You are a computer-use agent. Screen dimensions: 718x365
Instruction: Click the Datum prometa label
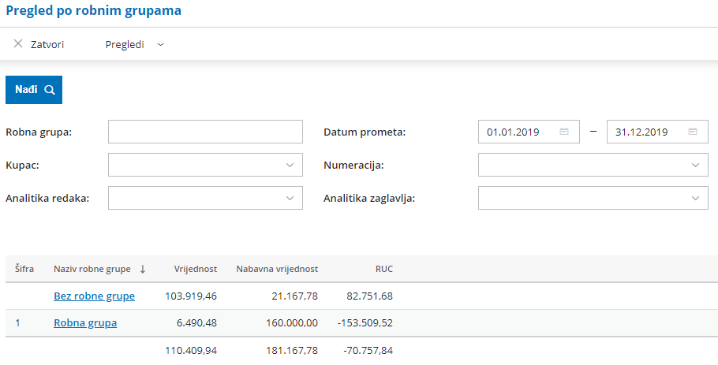click(x=365, y=132)
